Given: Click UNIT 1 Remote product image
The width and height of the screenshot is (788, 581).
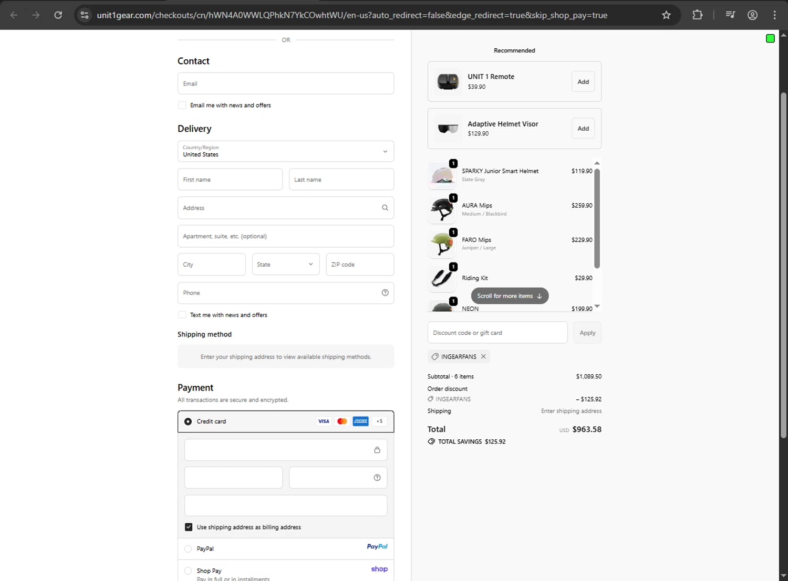Looking at the screenshot, I should [448, 82].
